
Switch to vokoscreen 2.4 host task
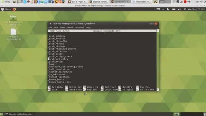pos(142,2)
